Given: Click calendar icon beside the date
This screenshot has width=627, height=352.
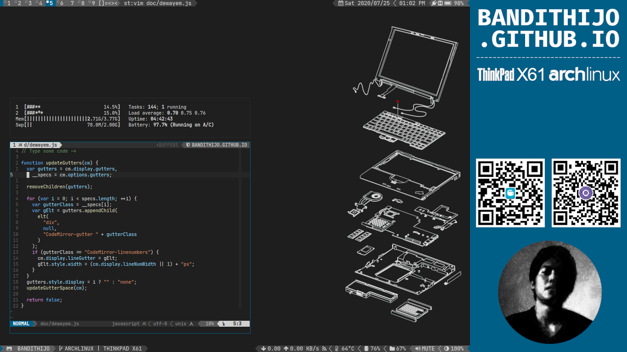Looking at the screenshot, I should click(341, 3).
